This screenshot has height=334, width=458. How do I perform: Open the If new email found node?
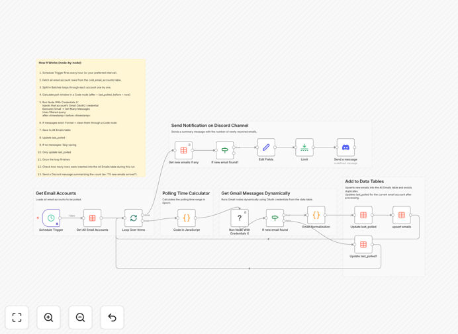click(x=275, y=218)
